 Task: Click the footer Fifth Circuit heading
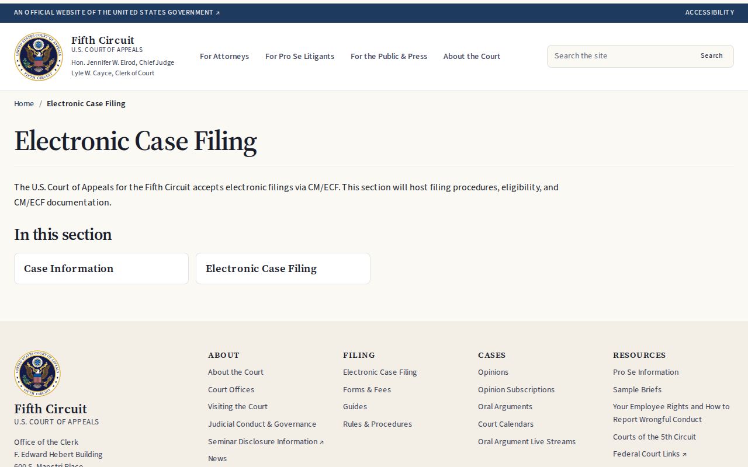coord(50,409)
